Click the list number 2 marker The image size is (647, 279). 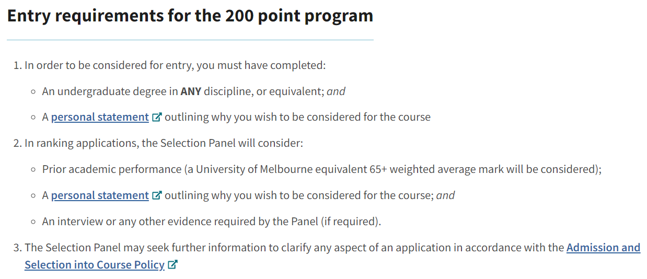pyautogui.click(x=17, y=143)
